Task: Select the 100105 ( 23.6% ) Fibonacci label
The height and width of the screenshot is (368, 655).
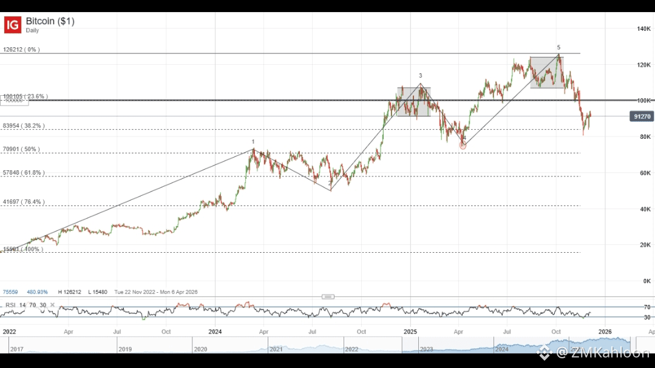Action: [x=25, y=96]
